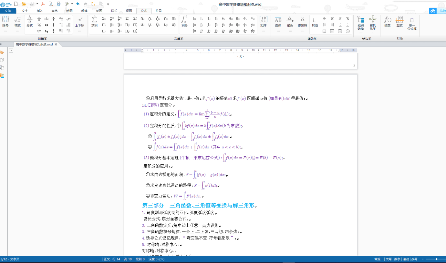Insert superscript/subscript (上下标) template

tap(80, 21)
